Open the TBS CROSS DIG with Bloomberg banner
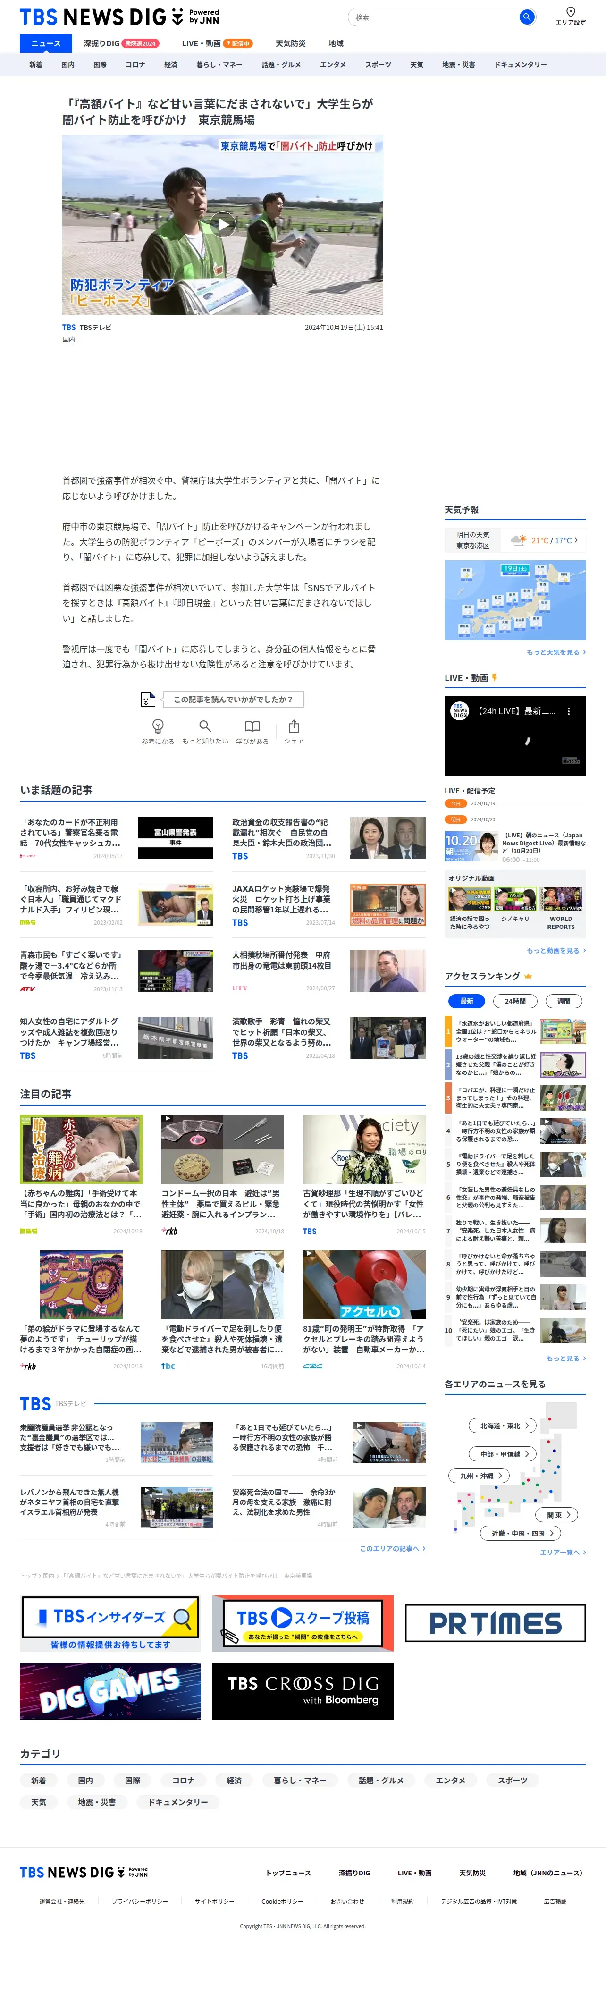606x1992 pixels. click(x=303, y=1692)
